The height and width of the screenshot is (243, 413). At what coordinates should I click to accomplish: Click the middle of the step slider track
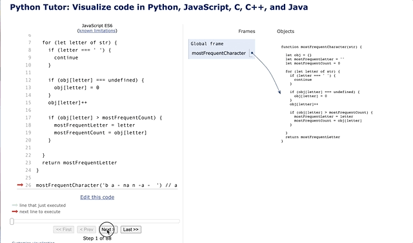click(96, 221)
